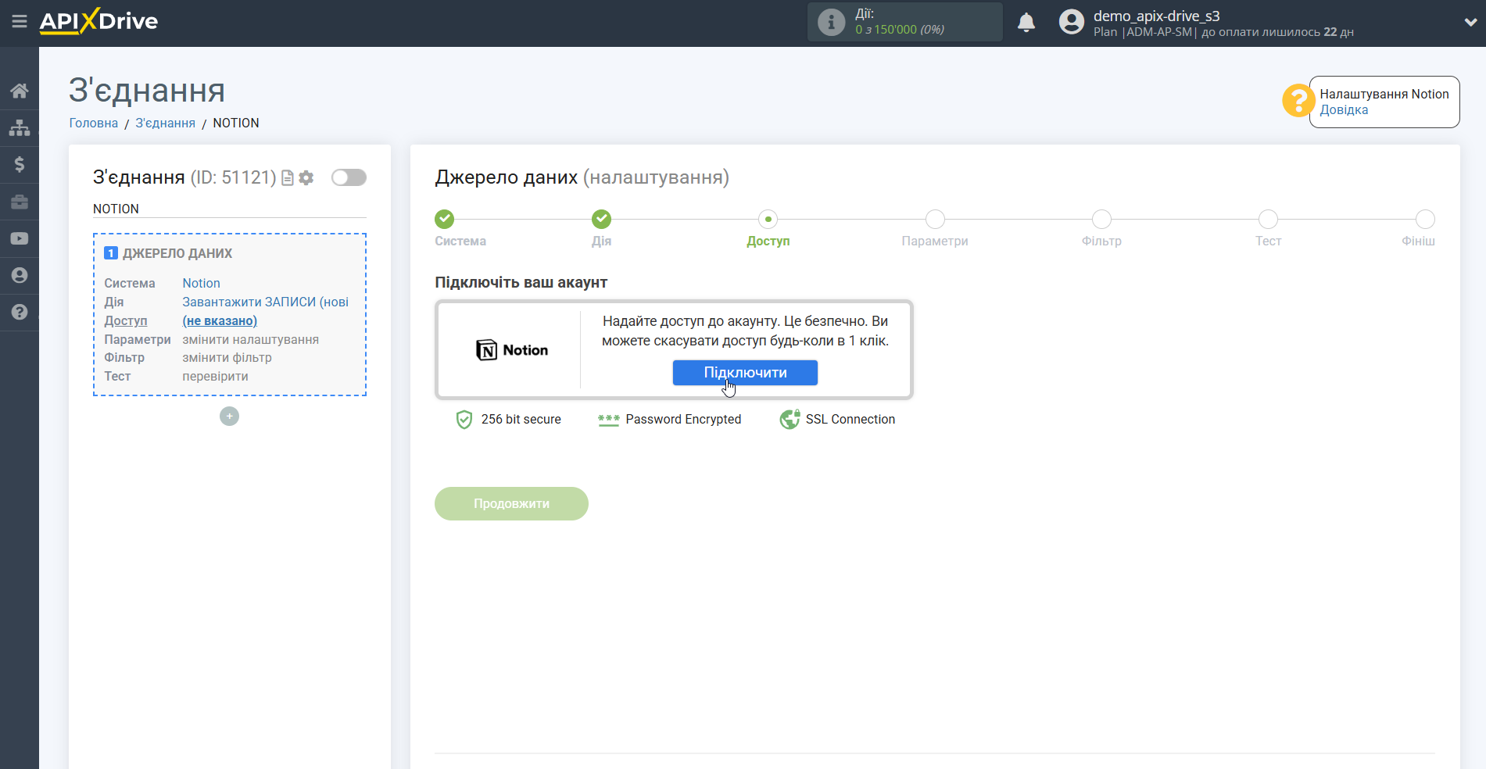Click the Підключити button

[745, 373]
